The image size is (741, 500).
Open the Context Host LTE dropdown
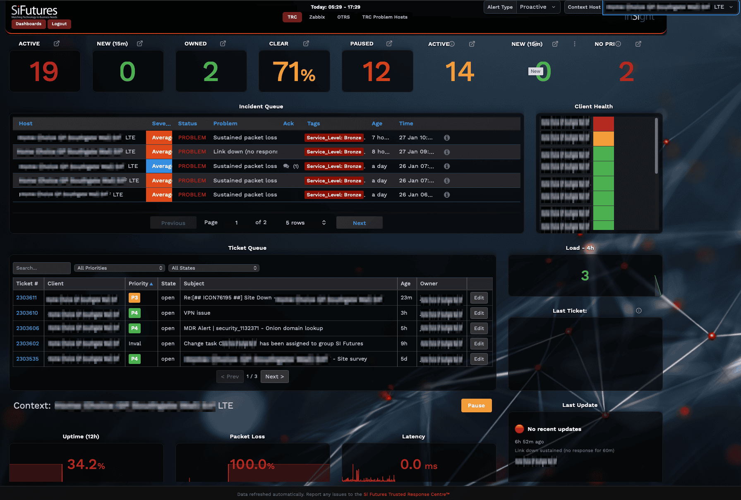click(670, 7)
